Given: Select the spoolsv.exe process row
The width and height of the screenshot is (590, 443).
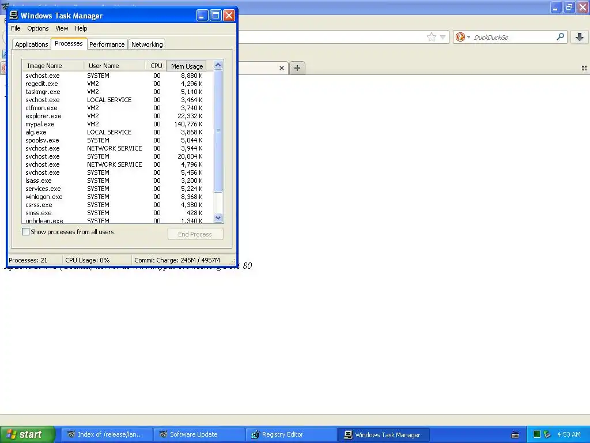Looking at the screenshot, I should tap(118, 140).
